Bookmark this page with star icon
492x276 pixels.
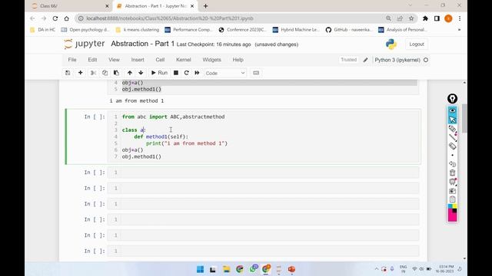(411, 18)
